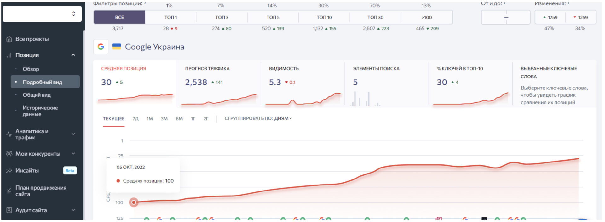This screenshot has height=222, width=605.
Task: Open Общий вид in sidebar
Action: pos(37,95)
